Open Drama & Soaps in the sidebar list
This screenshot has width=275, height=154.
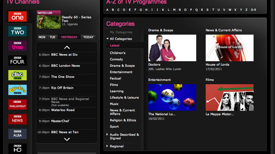pyautogui.click(x=122, y=66)
